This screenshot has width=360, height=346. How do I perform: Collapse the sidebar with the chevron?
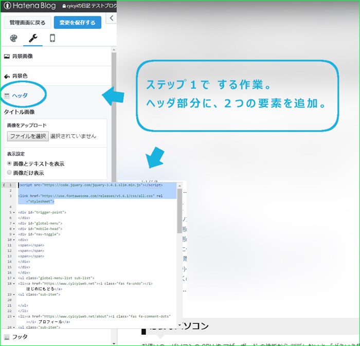[x=112, y=18]
